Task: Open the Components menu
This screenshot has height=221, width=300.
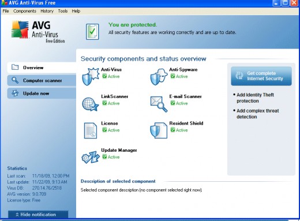Action: tap(25, 11)
